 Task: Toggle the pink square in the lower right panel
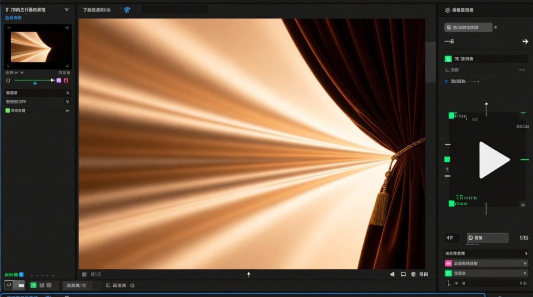click(449, 263)
